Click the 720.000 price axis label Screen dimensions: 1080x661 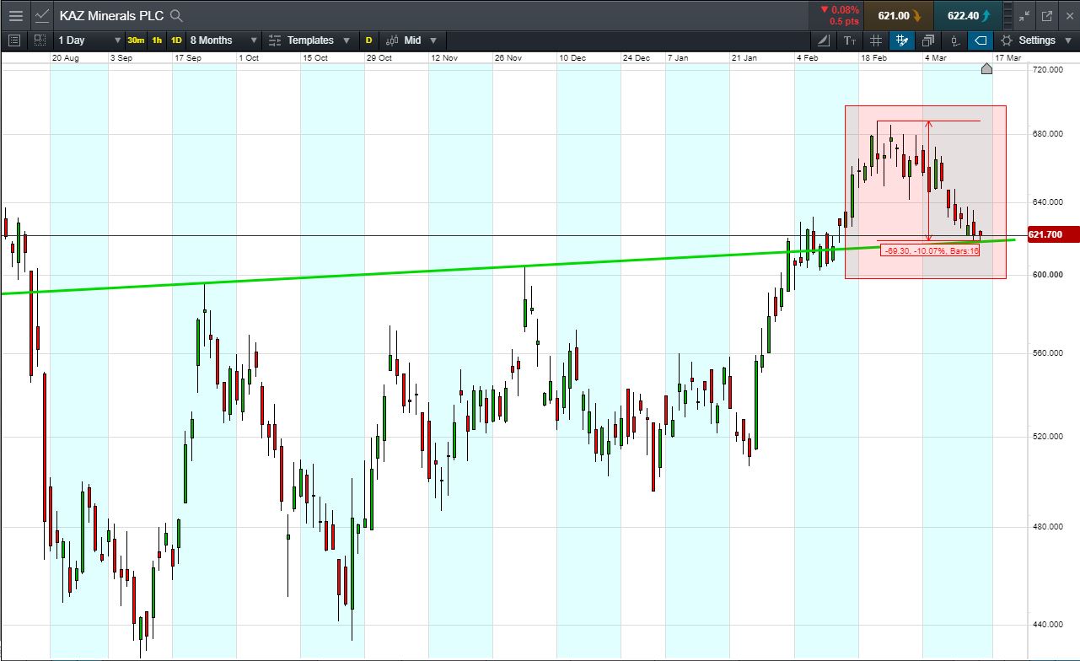[x=1049, y=70]
